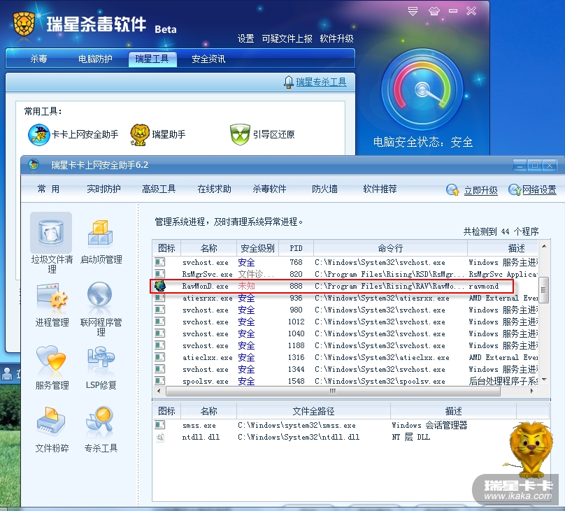The image size is (565, 511).
Task: Select the 瑞星工具 tab
Action: coord(152,59)
